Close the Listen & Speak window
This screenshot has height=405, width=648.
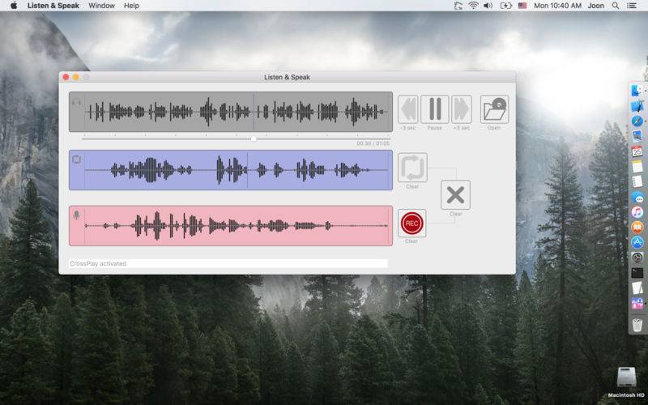[66, 77]
